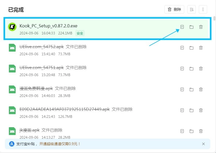Open the three-dot more options menu
This screenshot has width=216, height=153.
point(203,9)
